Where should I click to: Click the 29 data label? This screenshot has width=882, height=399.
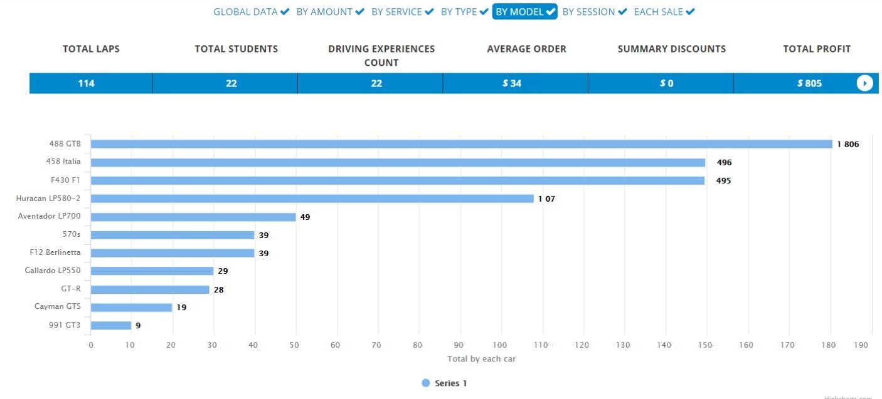point(223,271)
